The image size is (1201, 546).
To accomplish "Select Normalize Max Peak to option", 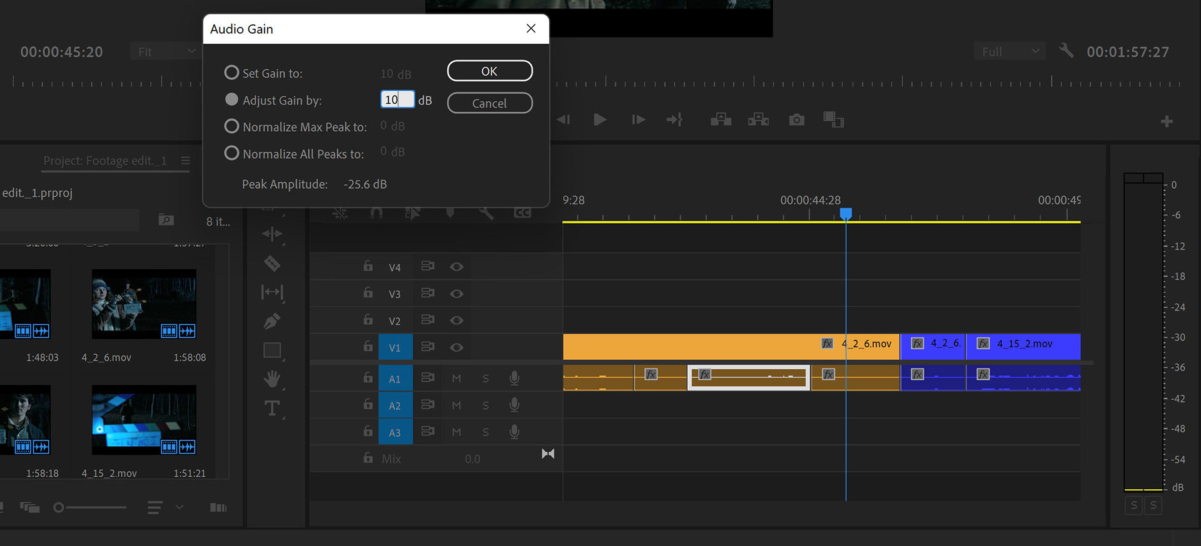I will click(231, 127).
